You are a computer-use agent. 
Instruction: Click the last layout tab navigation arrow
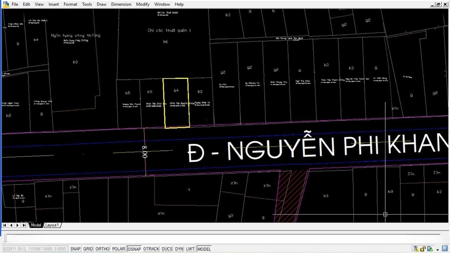pyautogui.click(x=24, y=225)
